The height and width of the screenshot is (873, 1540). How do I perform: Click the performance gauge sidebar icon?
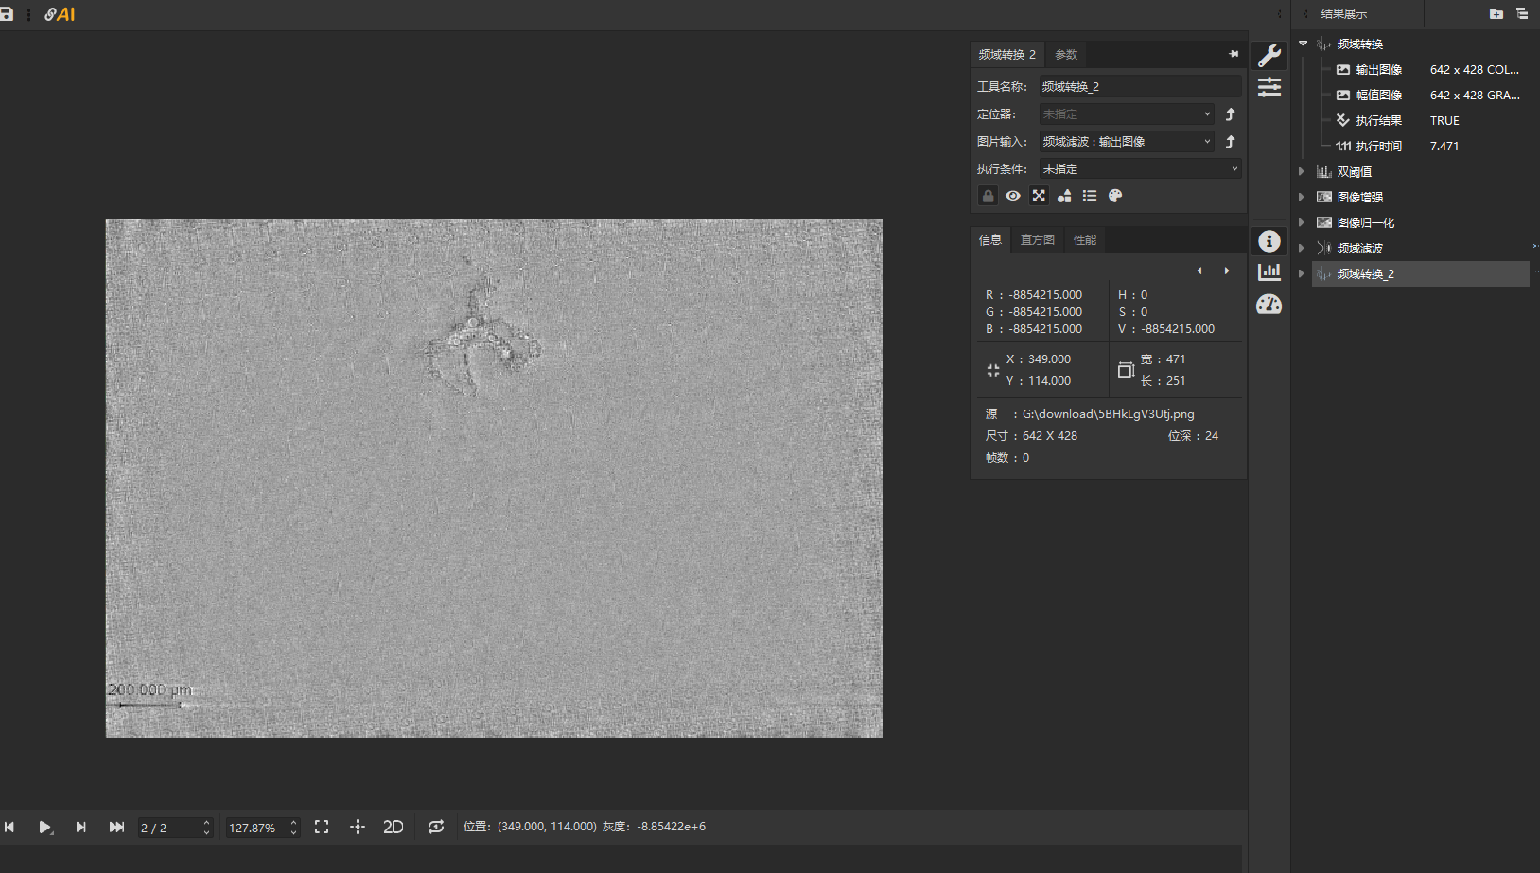click(x=1269, y=305)
